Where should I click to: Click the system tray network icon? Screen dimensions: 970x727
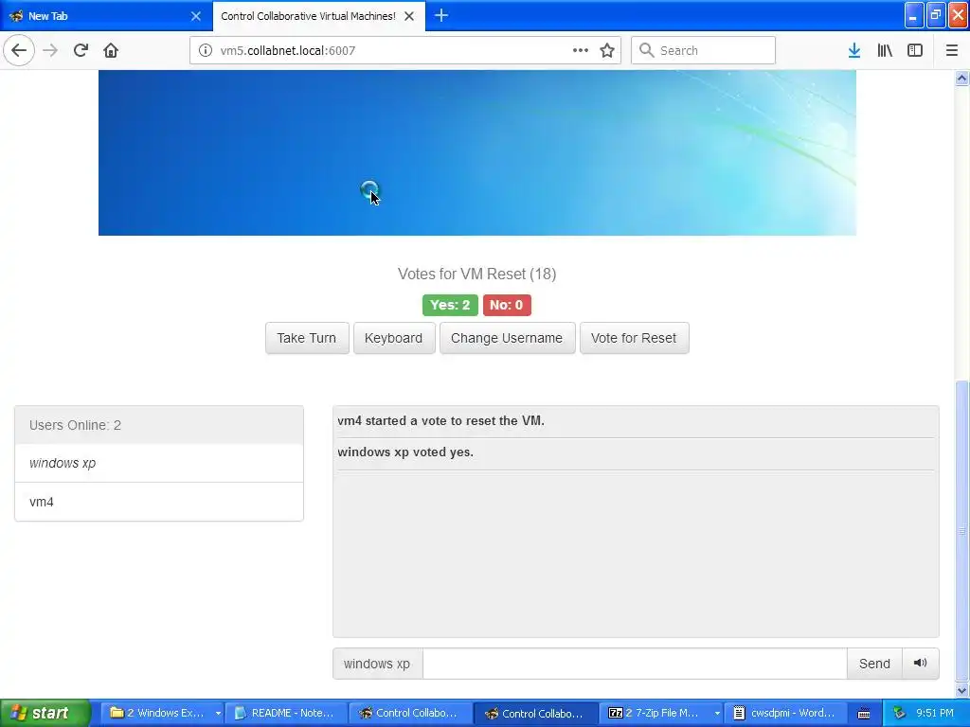tap(899, 713)
